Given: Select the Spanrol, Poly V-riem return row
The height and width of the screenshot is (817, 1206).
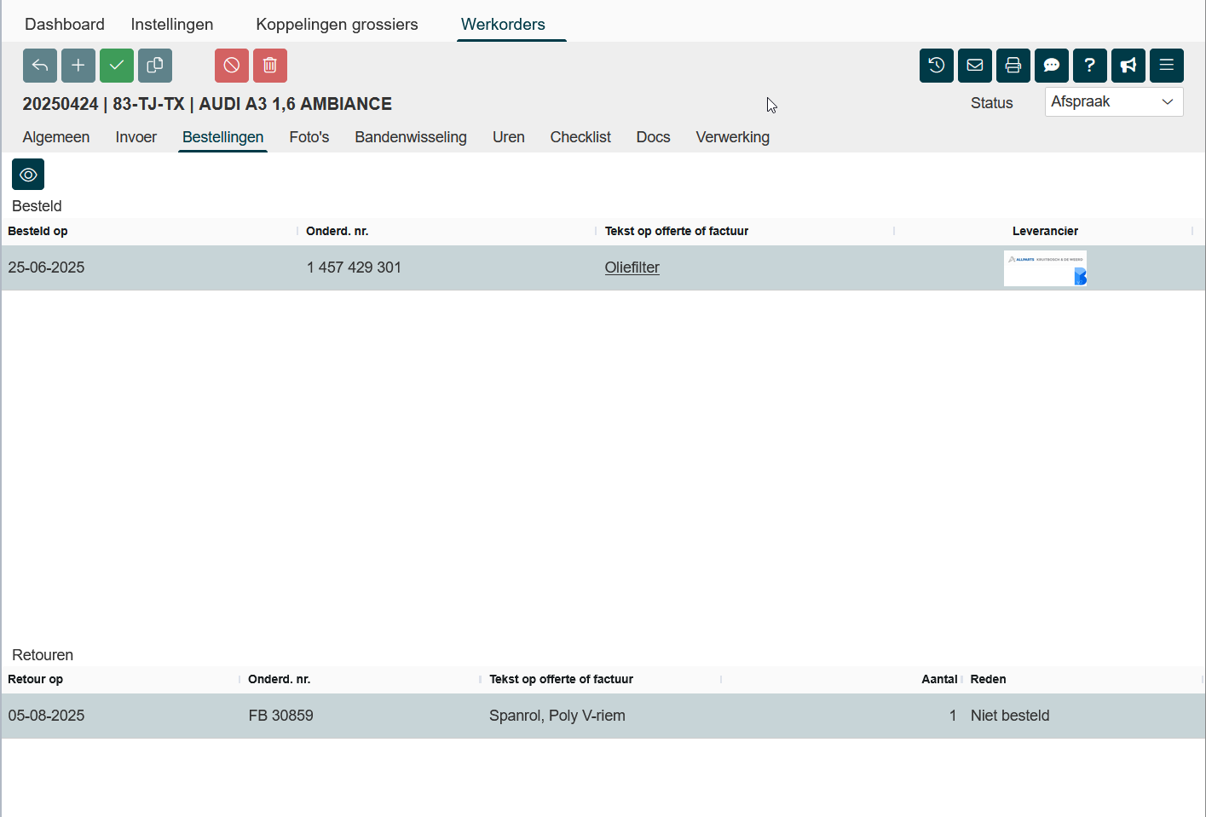Looking at the screenshot, I should coord(557,716).
